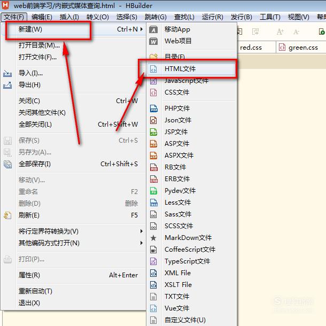
Task: Click the XML File icon
Action: [x=153, y=273]
